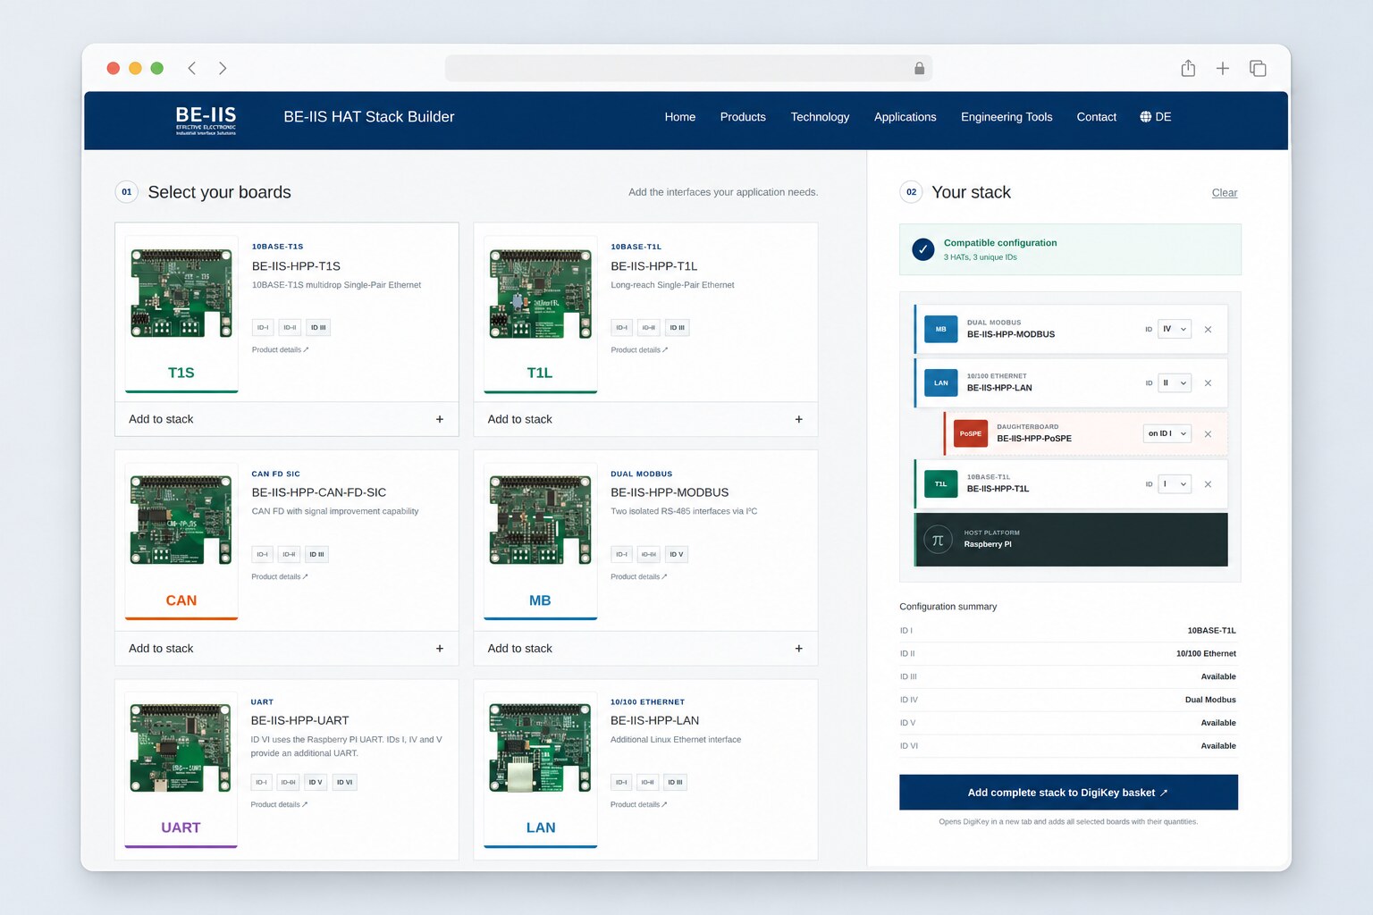Open ID dropdown for 10/100 Ethernet HAT

coord(1175,383)
